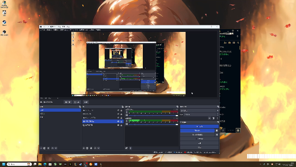
Task: Show the second source via its eye icon
Action: click(x=118, y=114)
